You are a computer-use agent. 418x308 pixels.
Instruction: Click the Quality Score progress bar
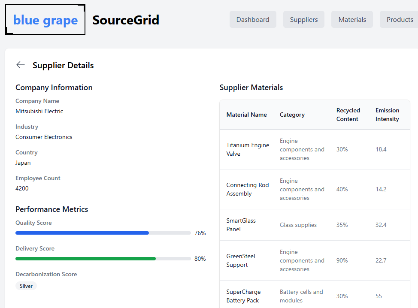tap(103, 233)
